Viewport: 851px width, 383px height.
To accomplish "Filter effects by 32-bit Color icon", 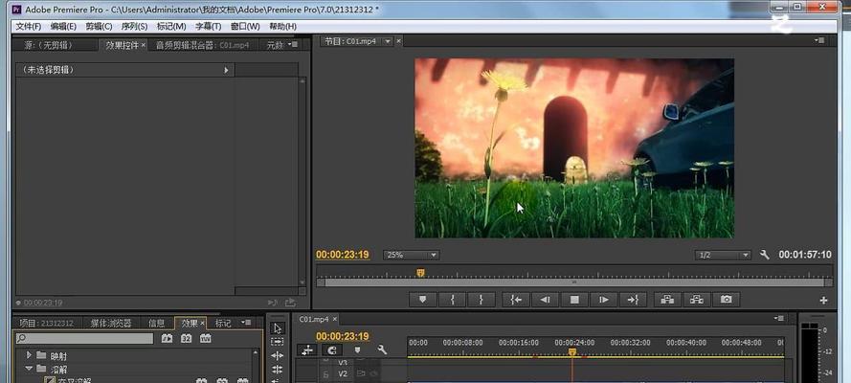I will (186, 339).
